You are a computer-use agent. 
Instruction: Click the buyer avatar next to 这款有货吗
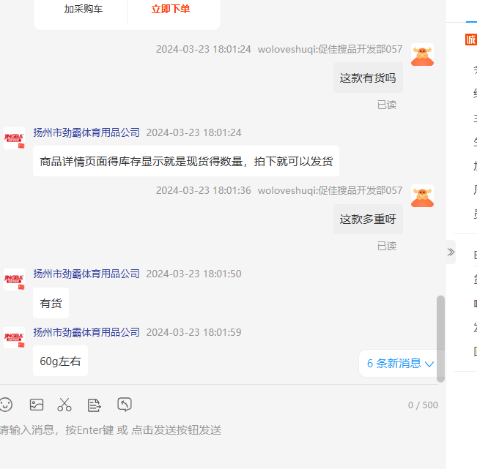(422, 55)
